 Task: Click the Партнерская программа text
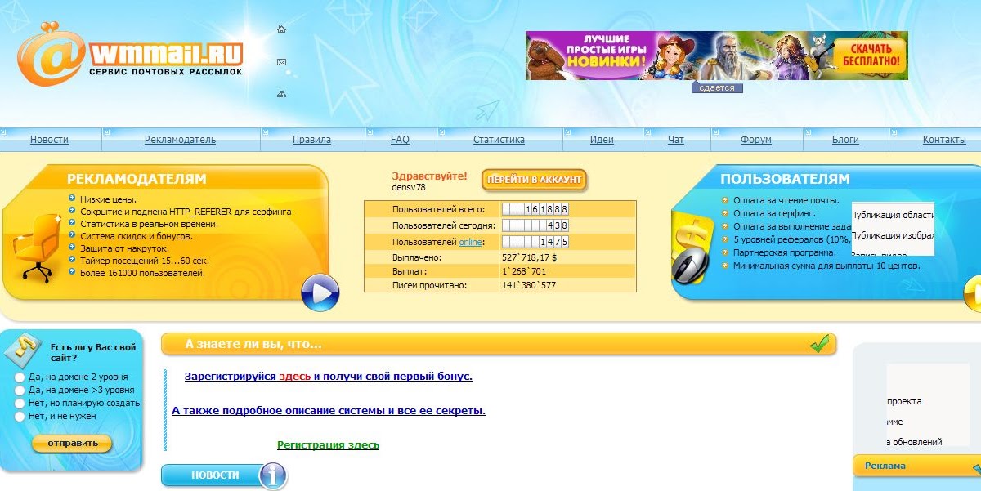(x=785, y=252)
